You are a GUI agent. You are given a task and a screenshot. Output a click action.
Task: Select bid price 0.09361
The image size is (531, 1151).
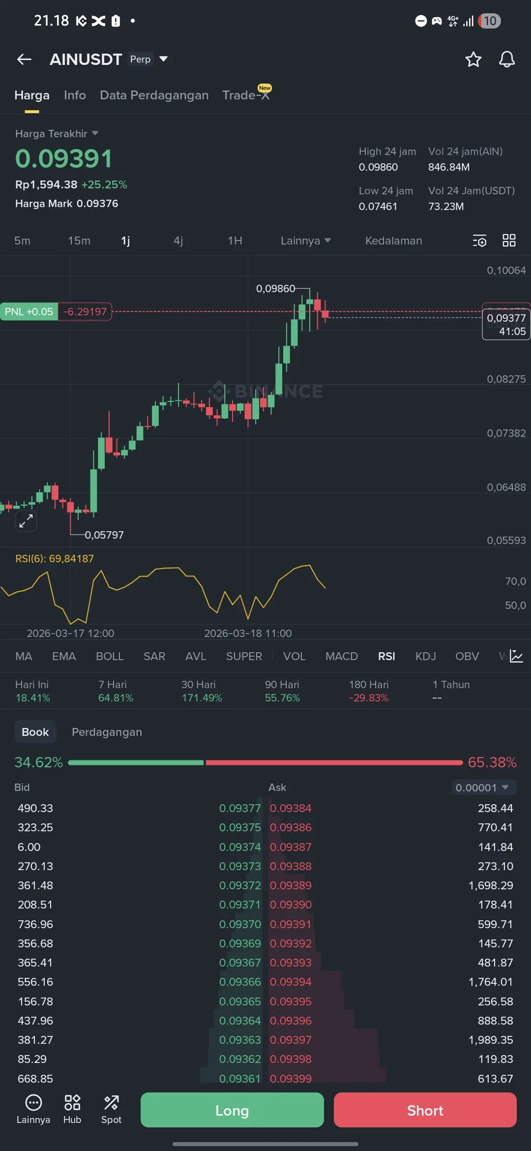(x=240, y=1079)
